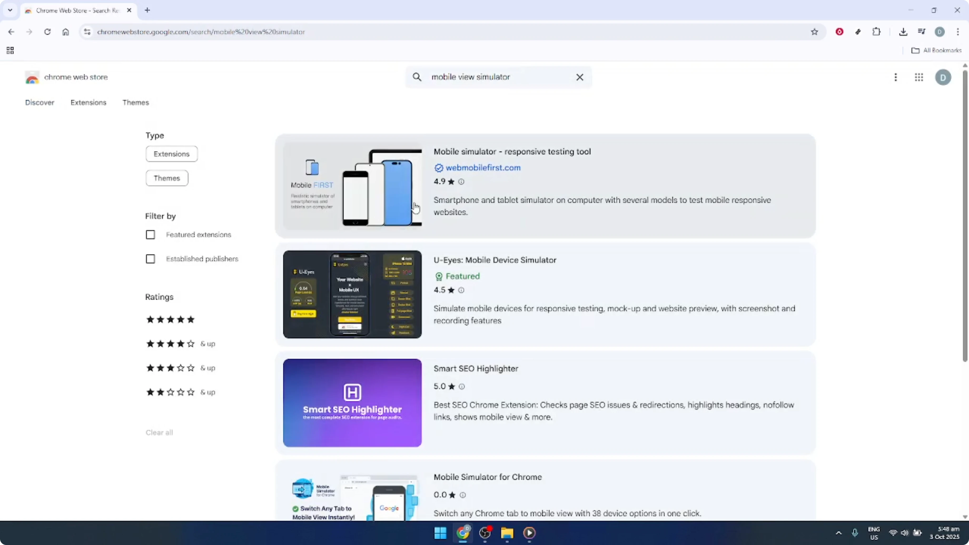Image resolution: width=969 pixels, height=545 pixels.
Task: Click the info icon next to the 4.9 rating
Action: pyautogui.click(x=462, y=181)
